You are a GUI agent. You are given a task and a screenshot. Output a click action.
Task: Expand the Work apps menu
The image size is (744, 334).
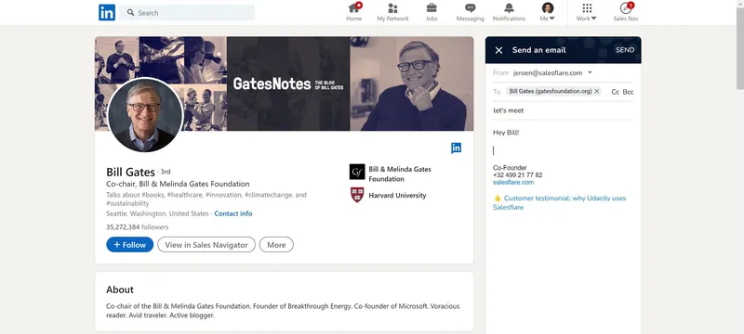(x=587, y=12)
